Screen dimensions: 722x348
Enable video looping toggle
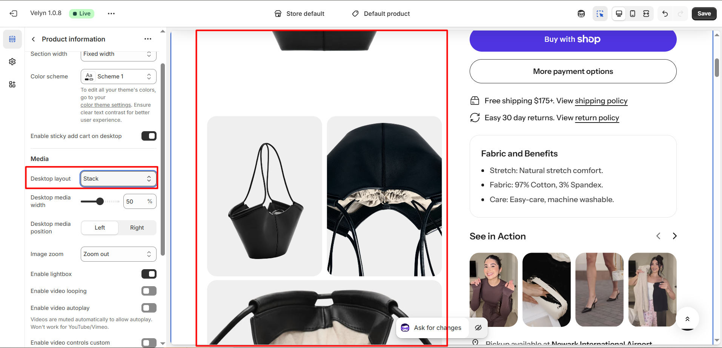tap(149, 291)
